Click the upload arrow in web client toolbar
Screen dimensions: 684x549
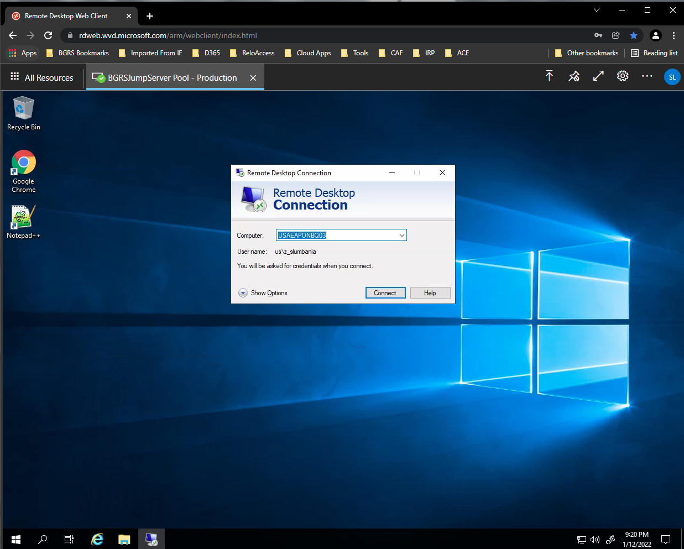(x=549, y=76)
